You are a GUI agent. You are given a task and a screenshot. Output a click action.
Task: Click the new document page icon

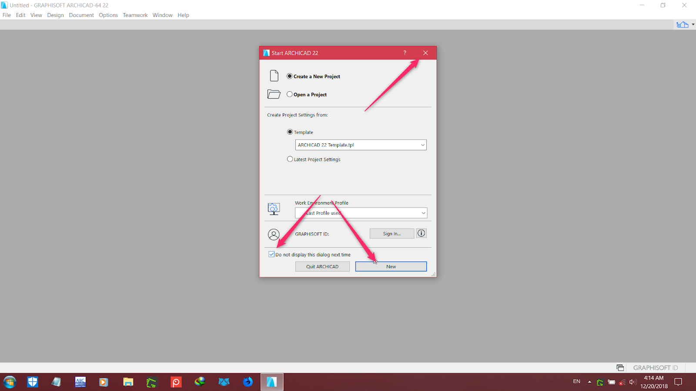[274, 76]
